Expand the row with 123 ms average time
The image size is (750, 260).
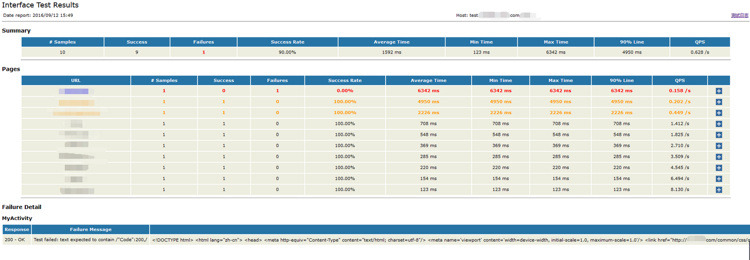click(719, 190)
